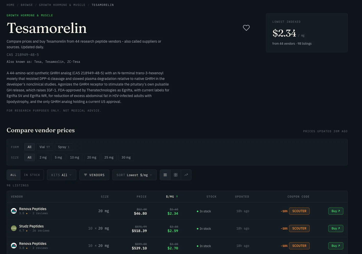Viewport: 362px width, 254px height.
Task: Filter size to 5 mg
Action: (58, 158)
